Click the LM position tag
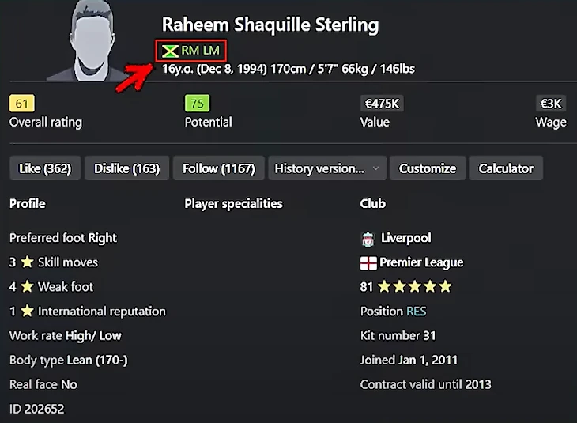The width and height of the screenshot is (577, 423). [211, 51]
